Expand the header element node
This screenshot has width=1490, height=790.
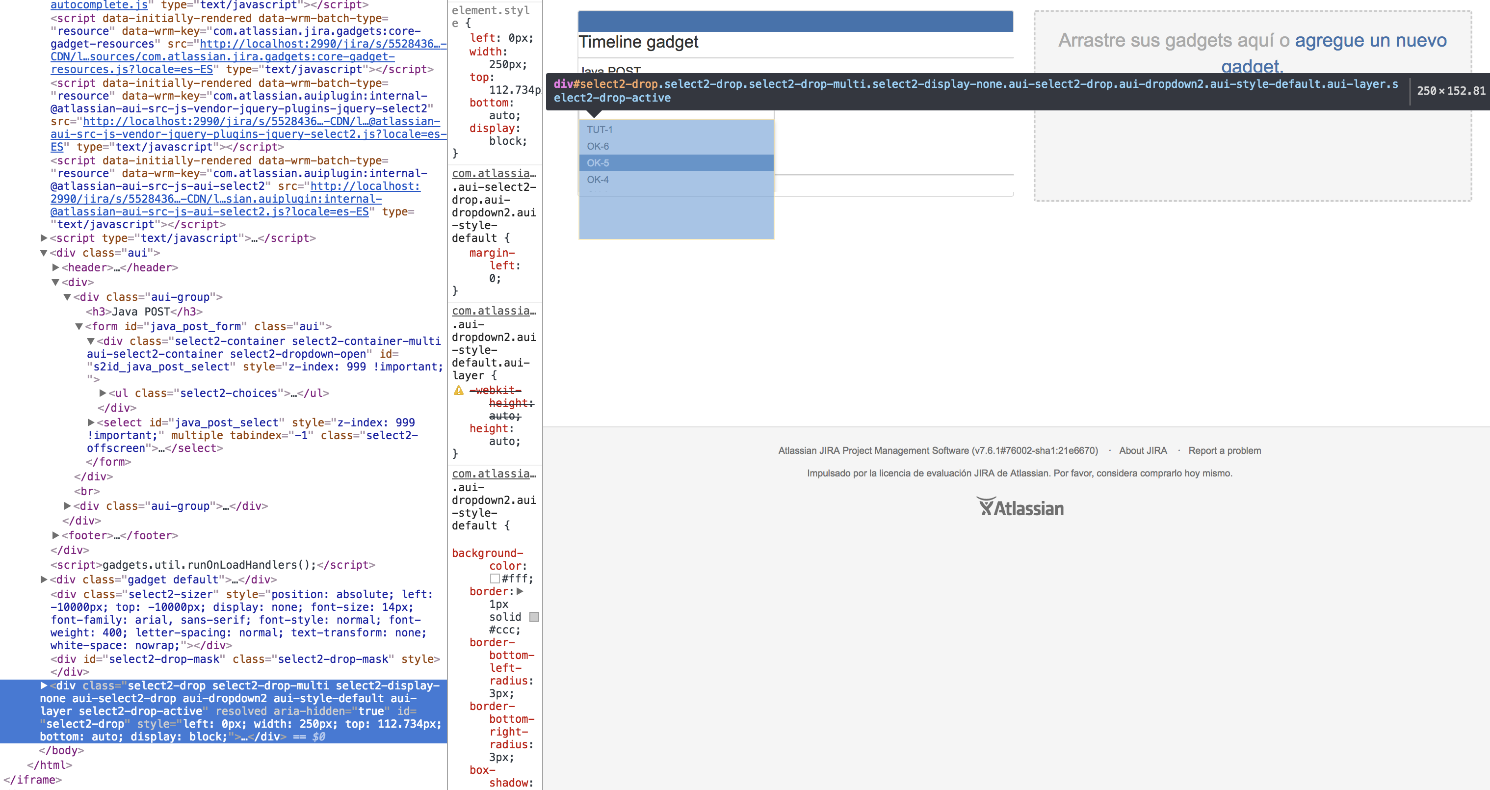point(55,267)
